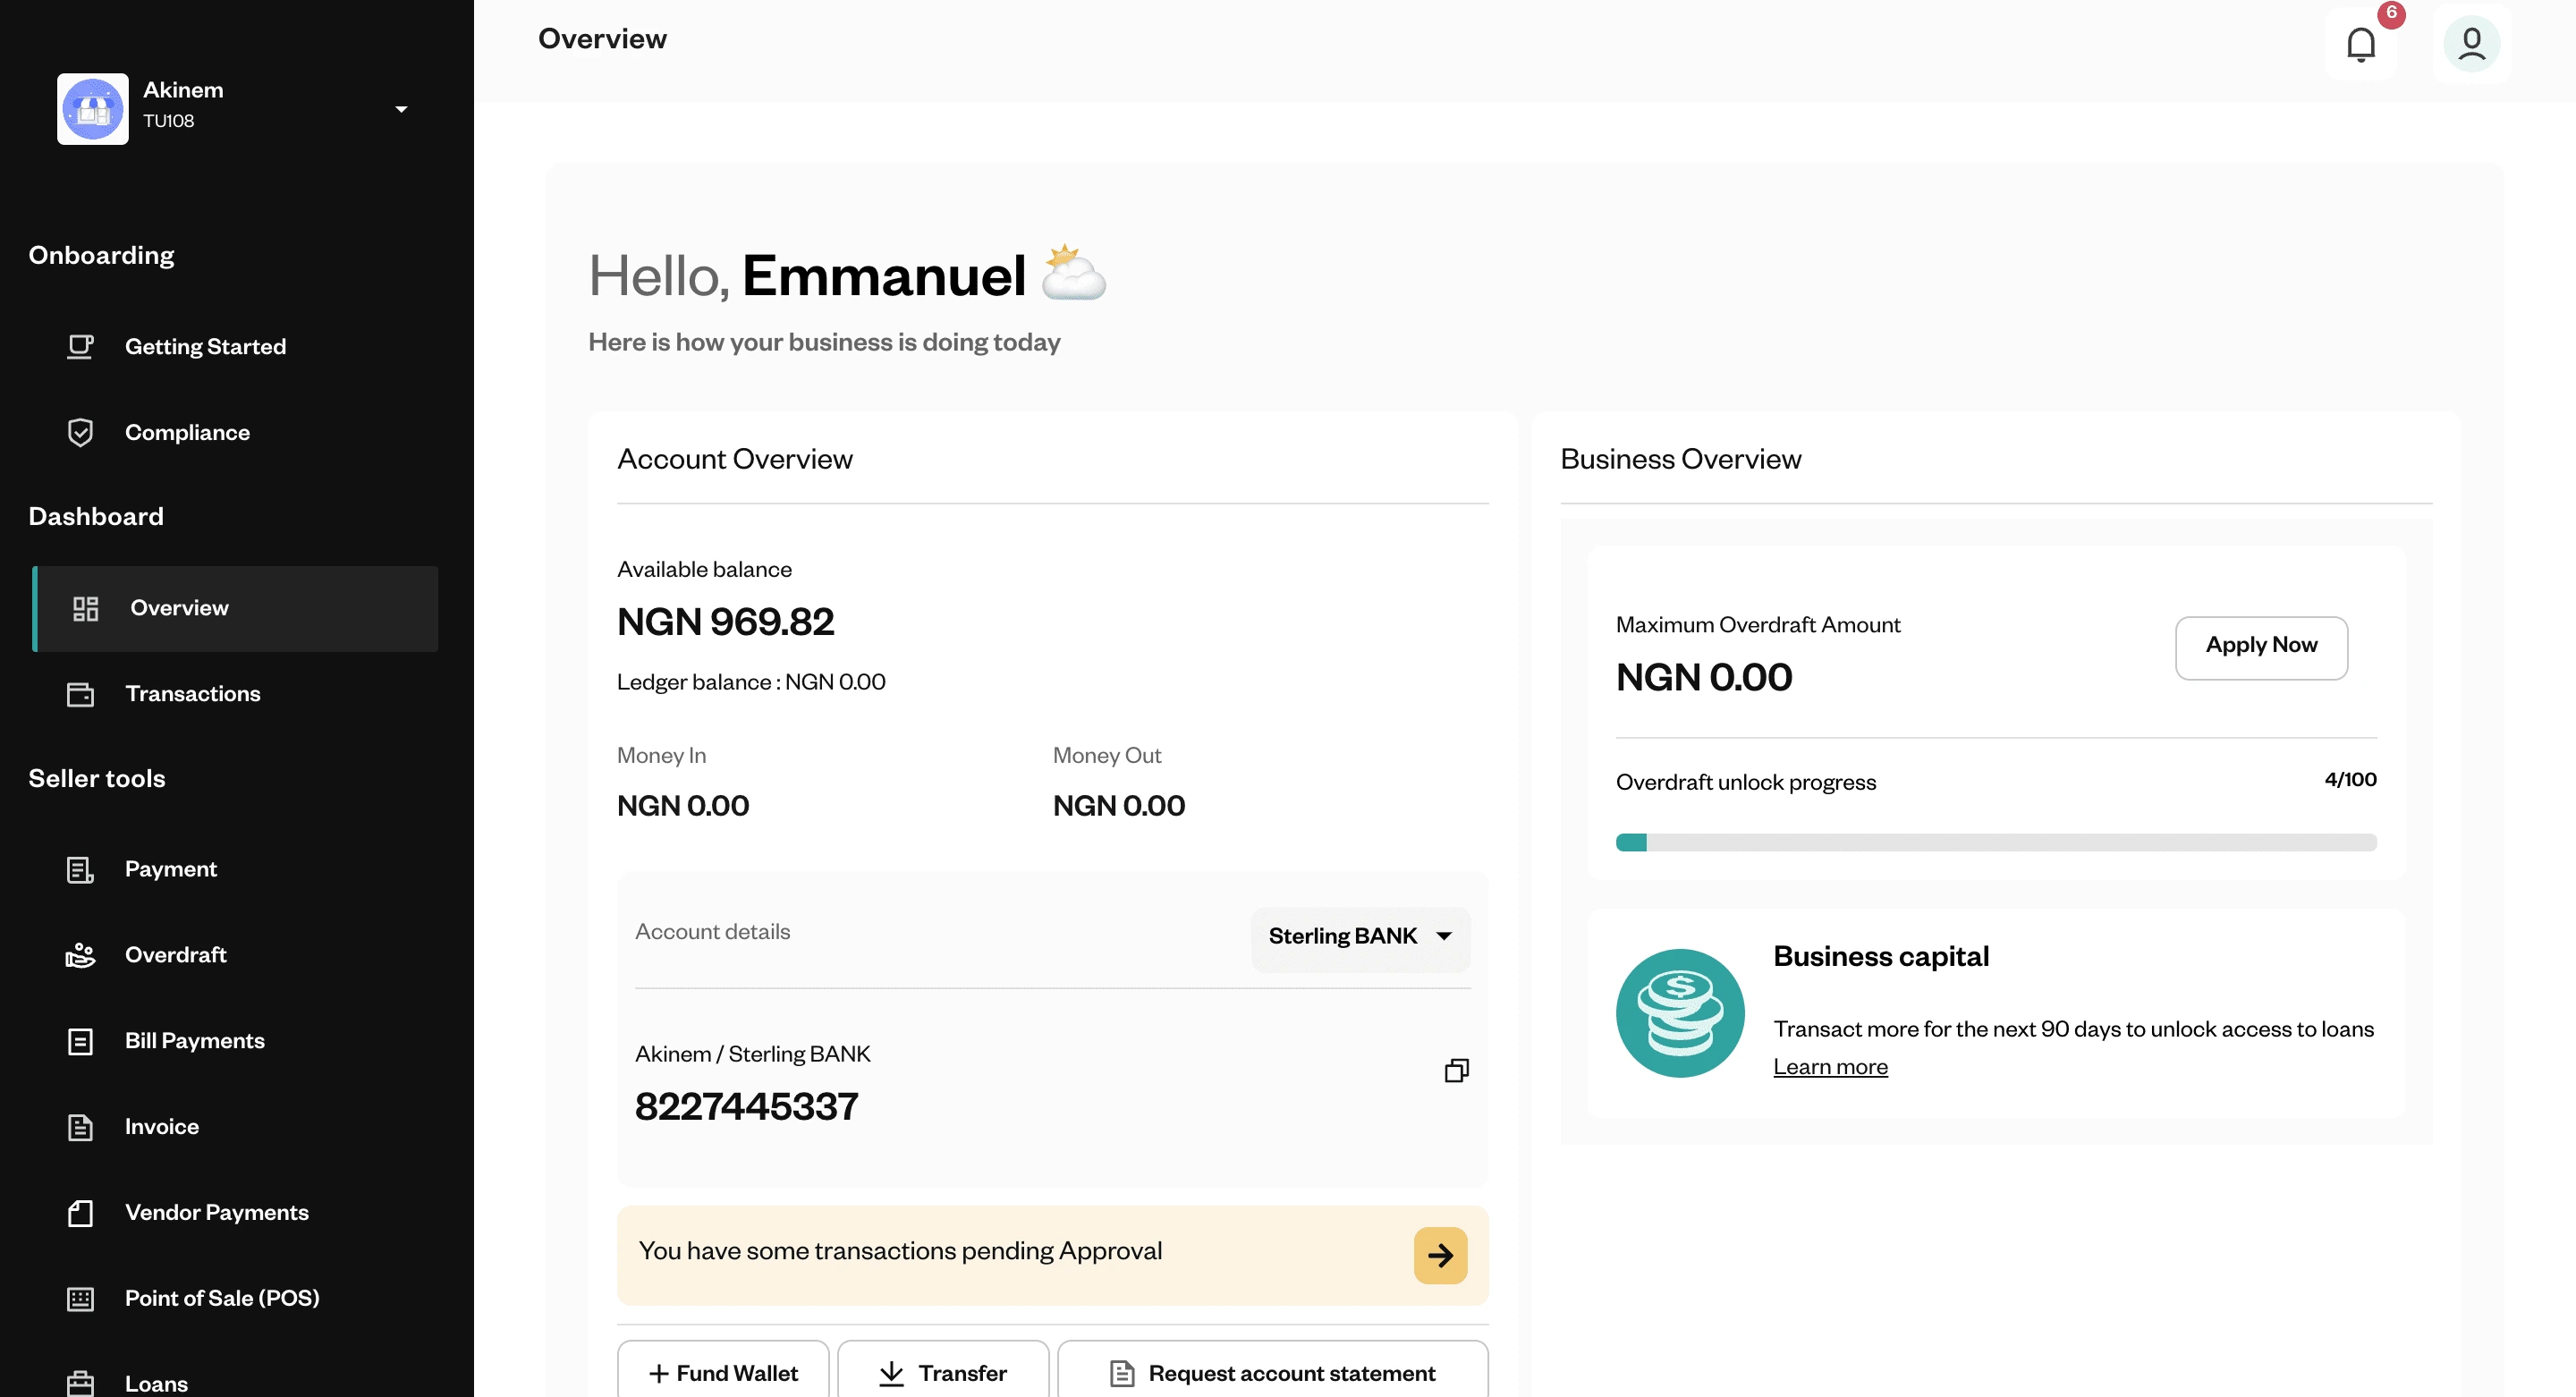Click the account statement document icon

click(x=1122, y=1374)
